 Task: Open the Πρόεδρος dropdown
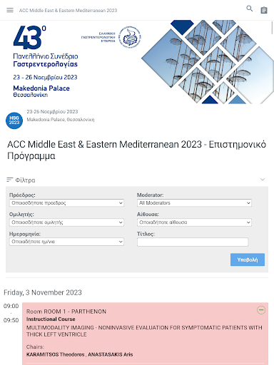66,203
